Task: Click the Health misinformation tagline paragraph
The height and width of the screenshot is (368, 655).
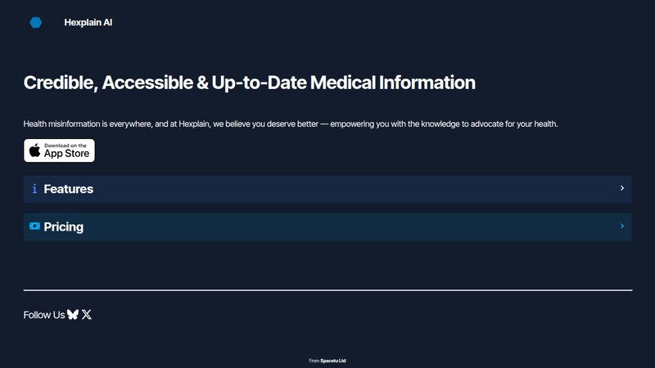Action: pos(291,124)
